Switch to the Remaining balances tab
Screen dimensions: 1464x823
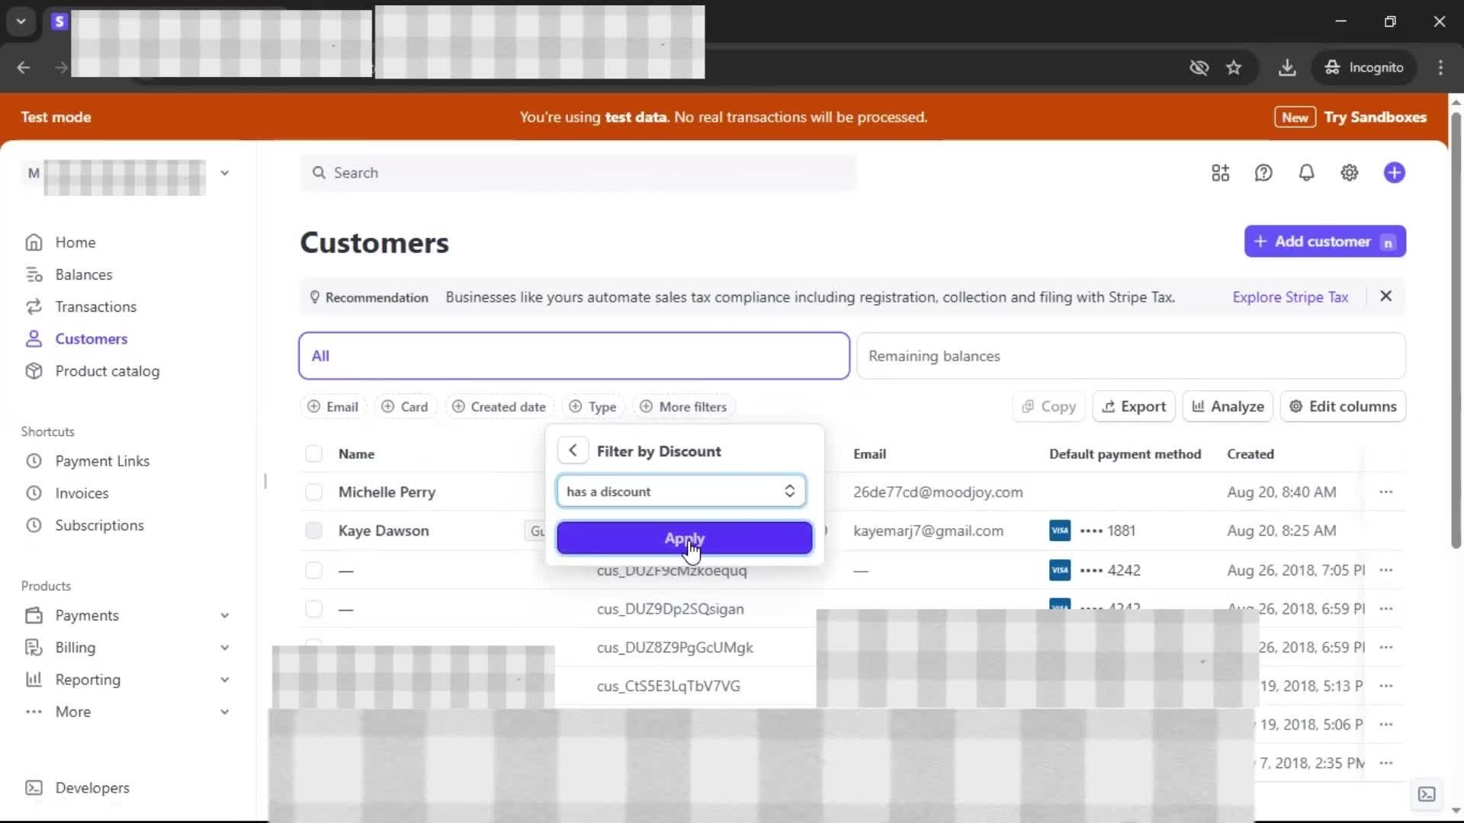(1130, 356)
